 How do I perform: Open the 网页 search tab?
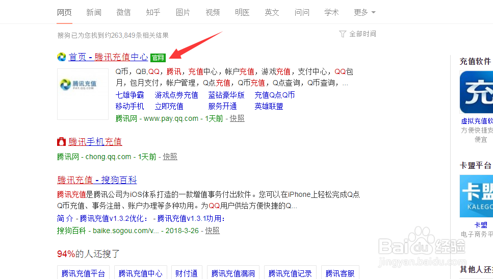point(64,12)
